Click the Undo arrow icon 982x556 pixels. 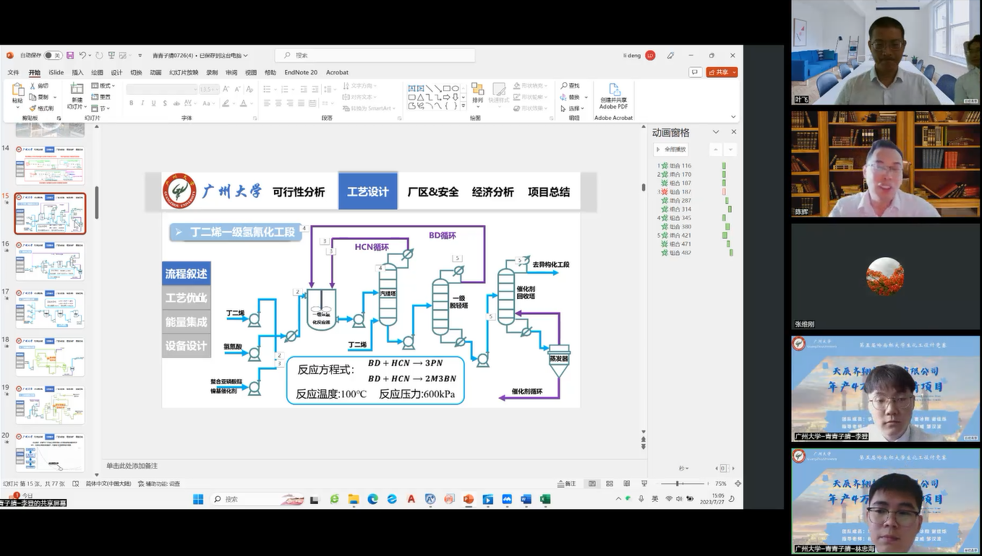(82, 56)
